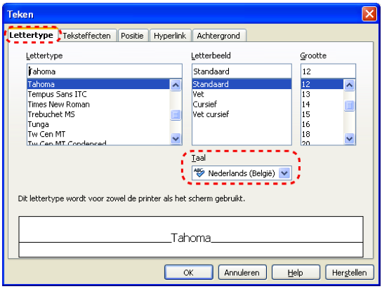This screenshot has height=289, width=382.
Task: Click the font list scrollbar thumb
Action: pyautogui.click(x=176, y=114)
